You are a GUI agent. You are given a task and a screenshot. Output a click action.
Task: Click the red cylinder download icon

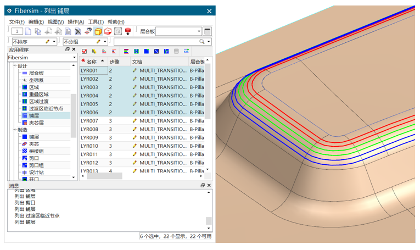tap(128, 32)
